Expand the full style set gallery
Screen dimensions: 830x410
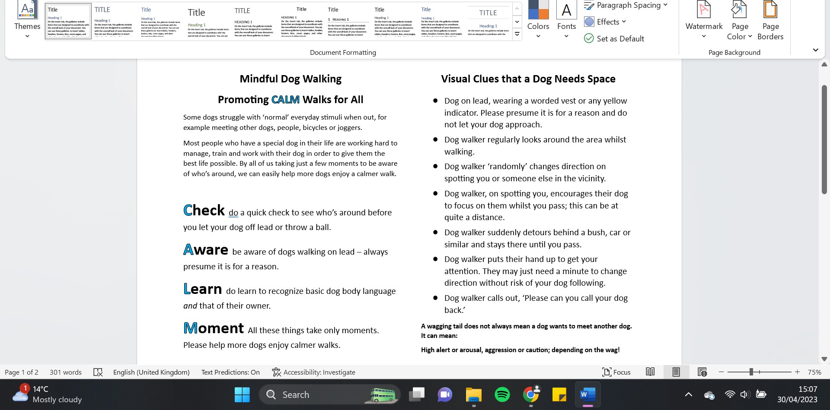pyautogui.click(x=517, y=34)
